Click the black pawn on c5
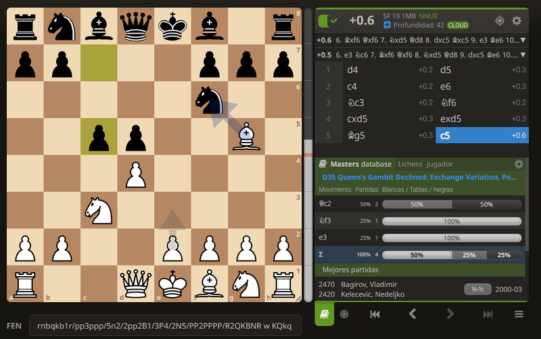This screenshot has width=541, height=339. pyautogui.click(x=99, y=136)
